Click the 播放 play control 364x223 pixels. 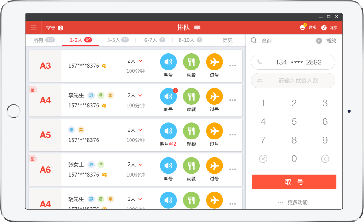pyautogui.click(x=326, y=41)
